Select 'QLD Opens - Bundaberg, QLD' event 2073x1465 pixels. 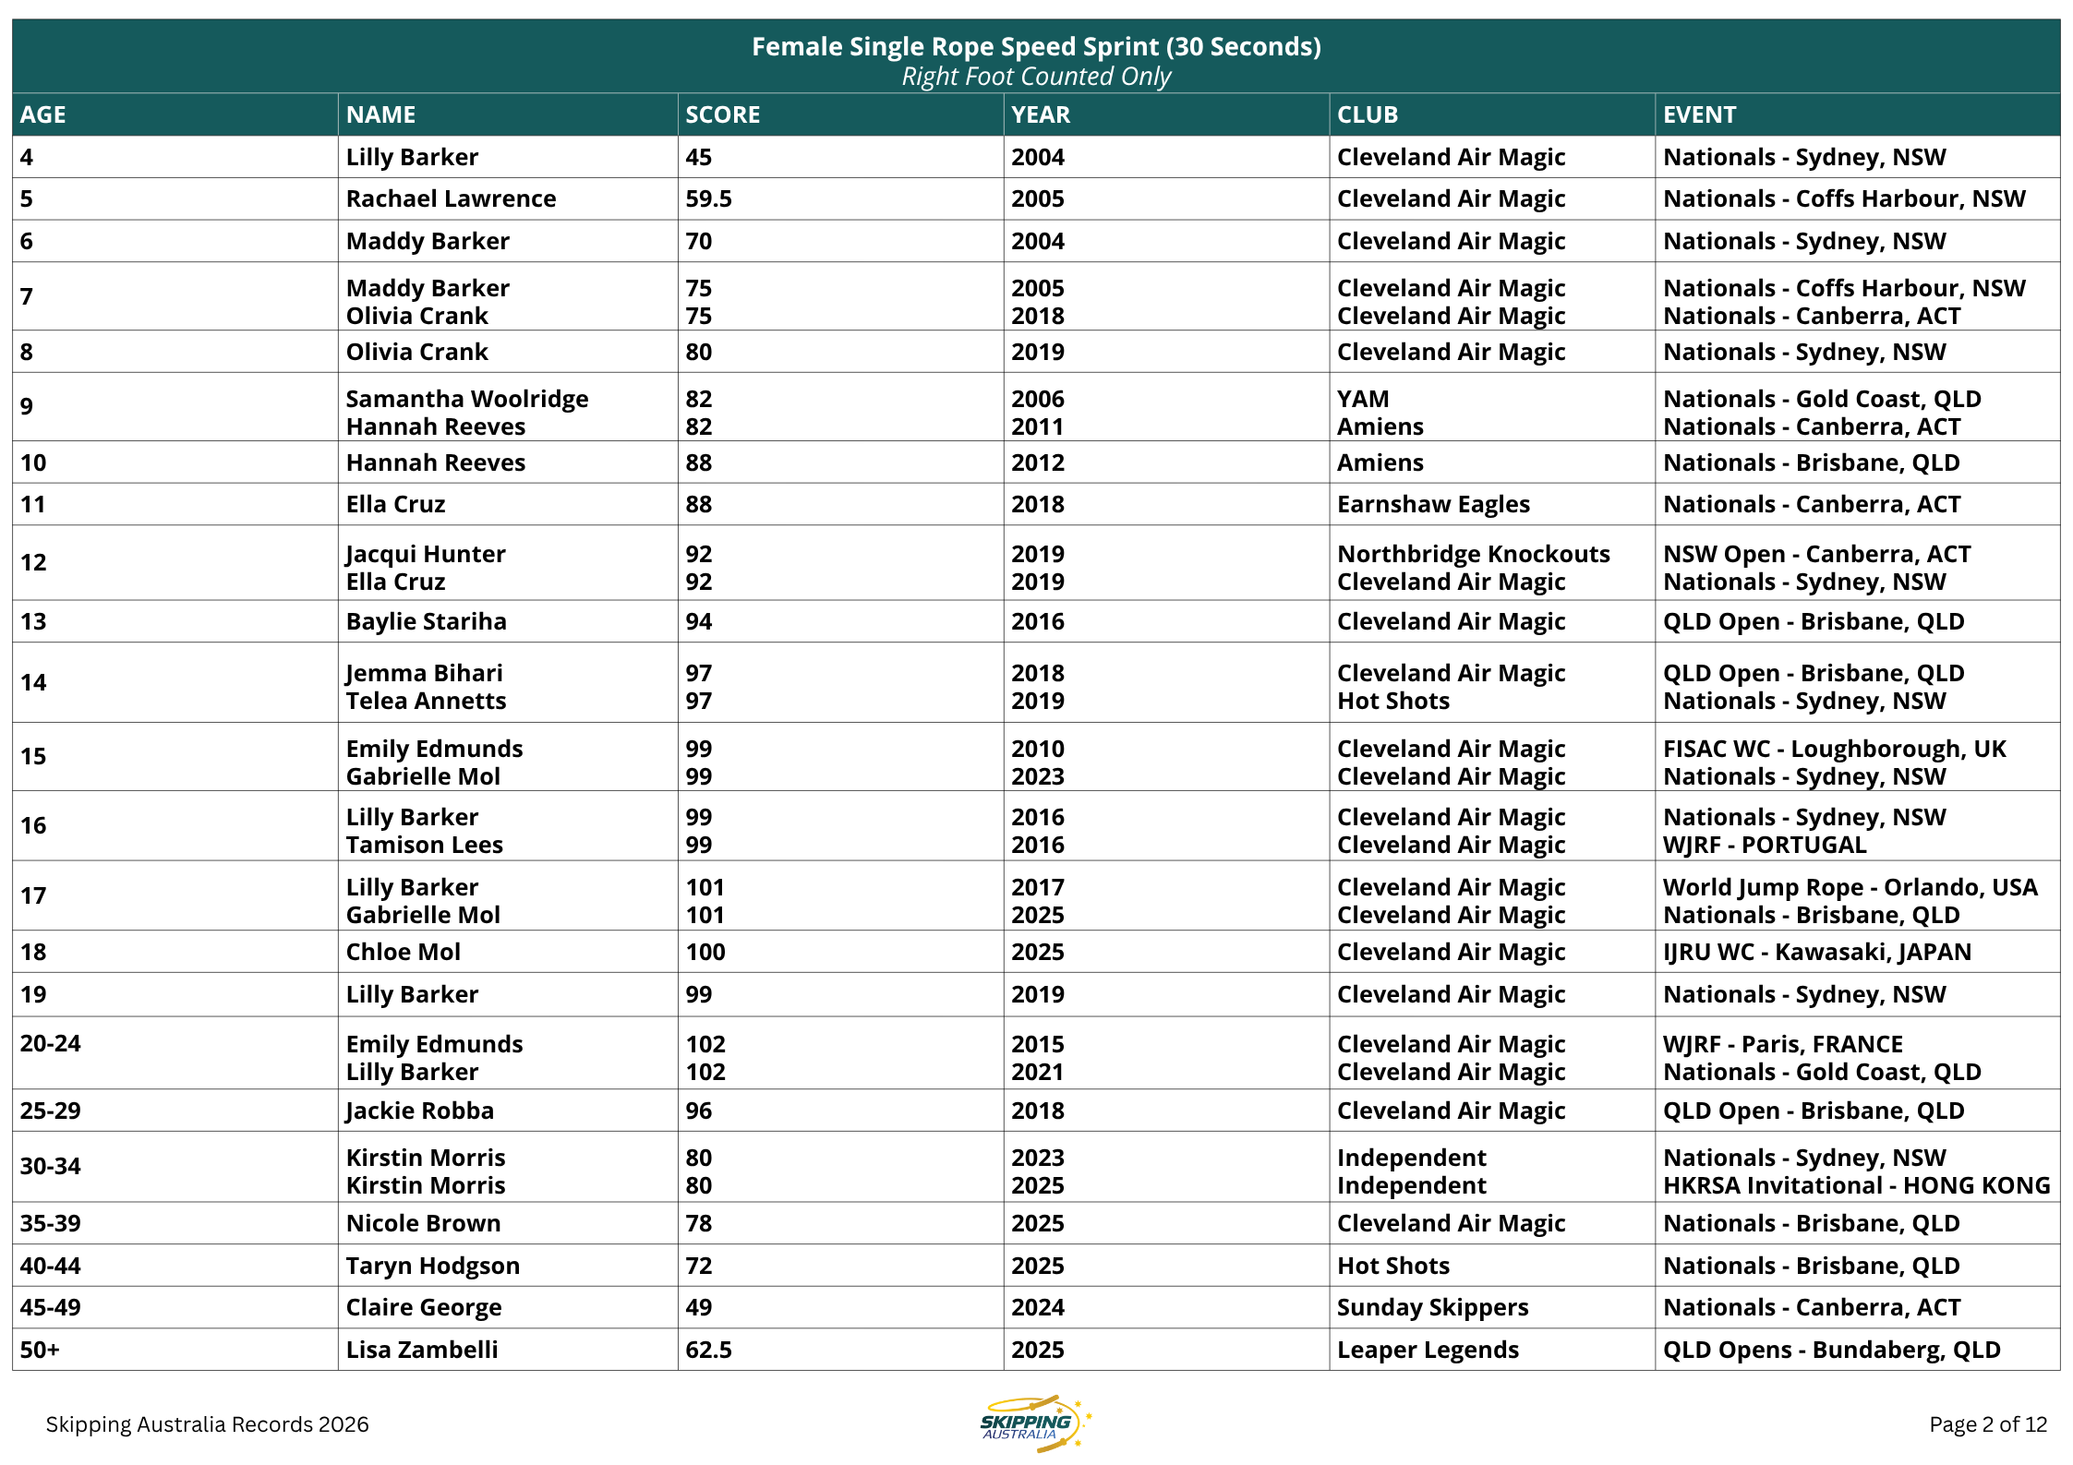click(x=1831, y=1350)
